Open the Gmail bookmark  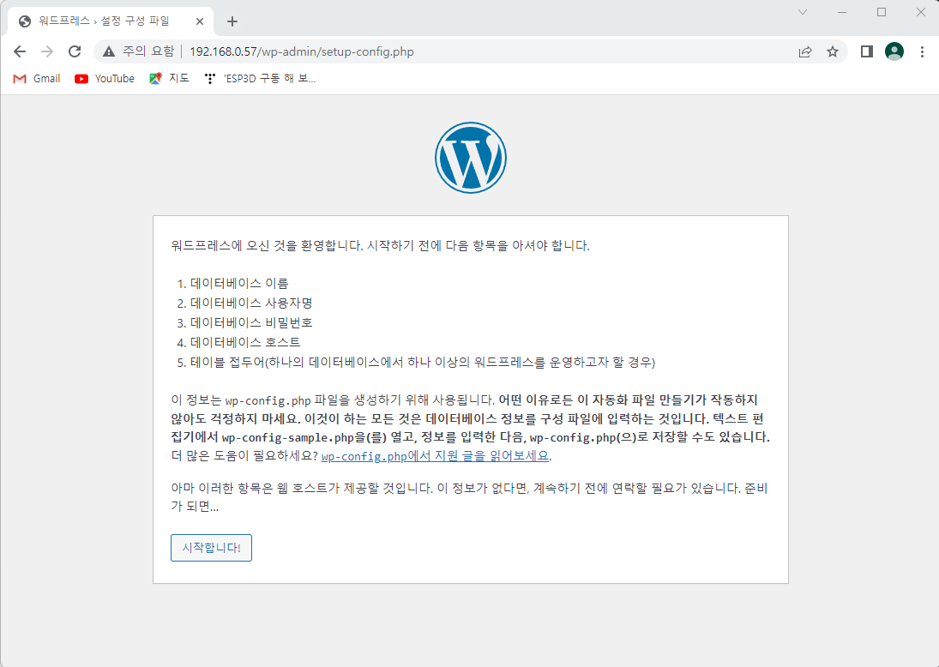pyautogui.click(x=37, y=78)
